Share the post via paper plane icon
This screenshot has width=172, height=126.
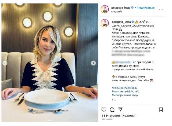(120, 109)
